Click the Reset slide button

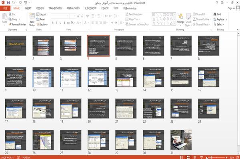[x=41, y=20]
